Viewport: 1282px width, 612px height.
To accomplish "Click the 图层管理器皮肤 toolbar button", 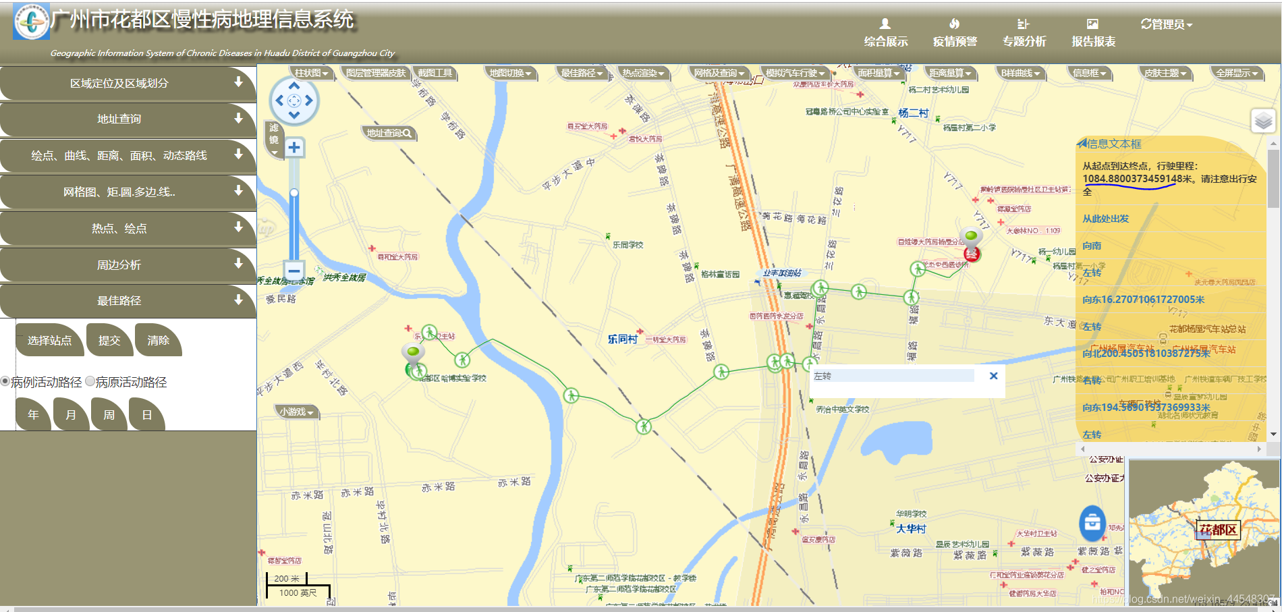I will pos(376,73).
